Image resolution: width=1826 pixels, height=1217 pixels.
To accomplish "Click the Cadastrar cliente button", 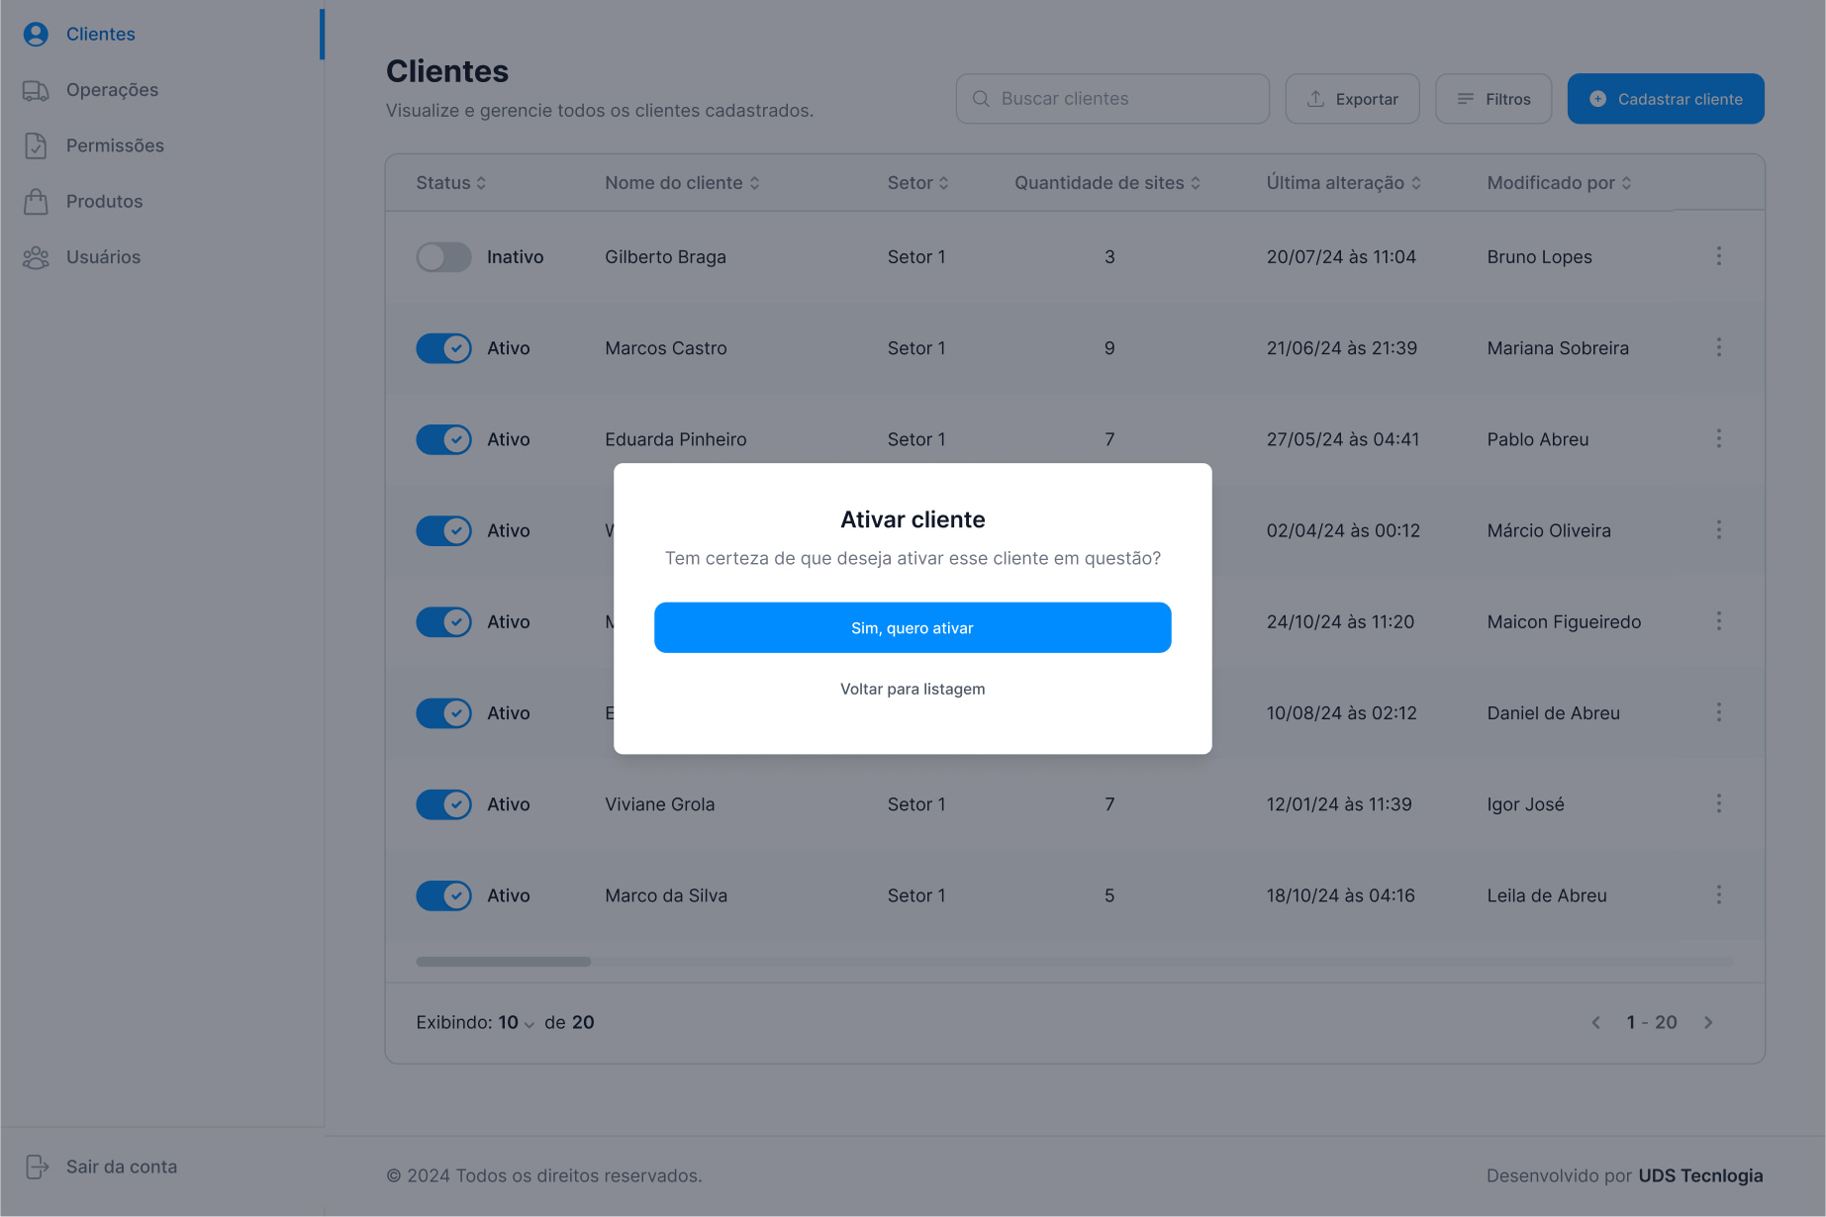I will 1666,99.
